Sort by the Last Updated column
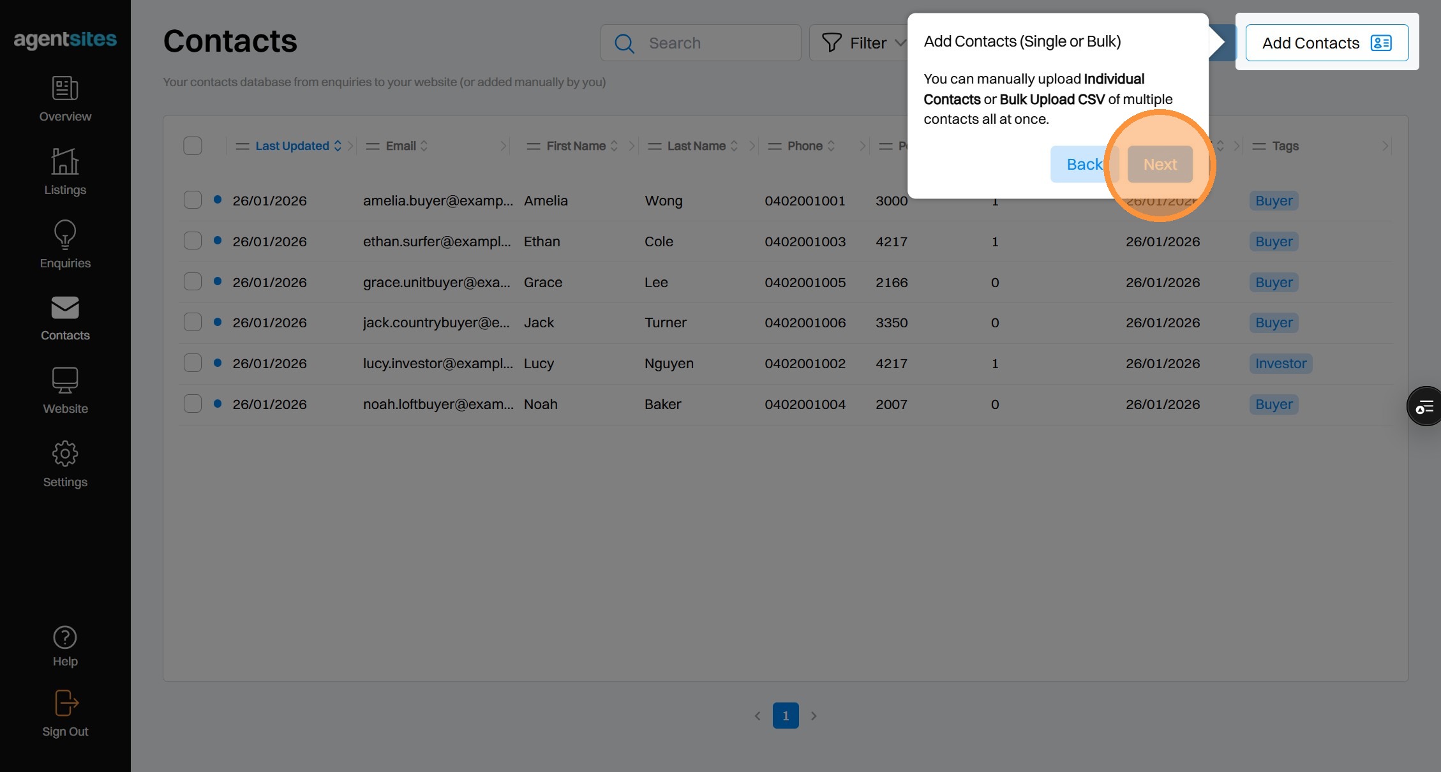The image size is (1441, 772). coord(292,146)
